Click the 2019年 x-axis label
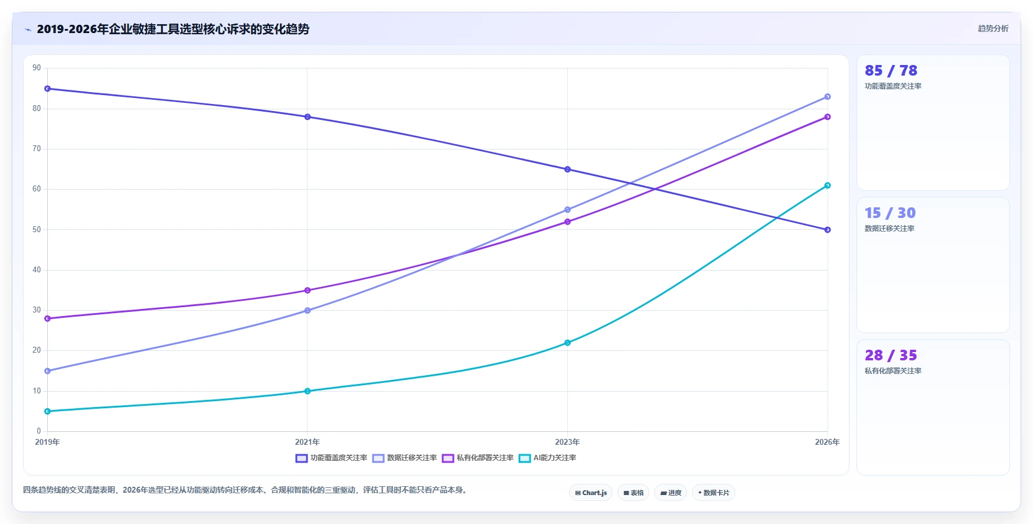This screenshot has width=1033, height=524. (48, 442)
